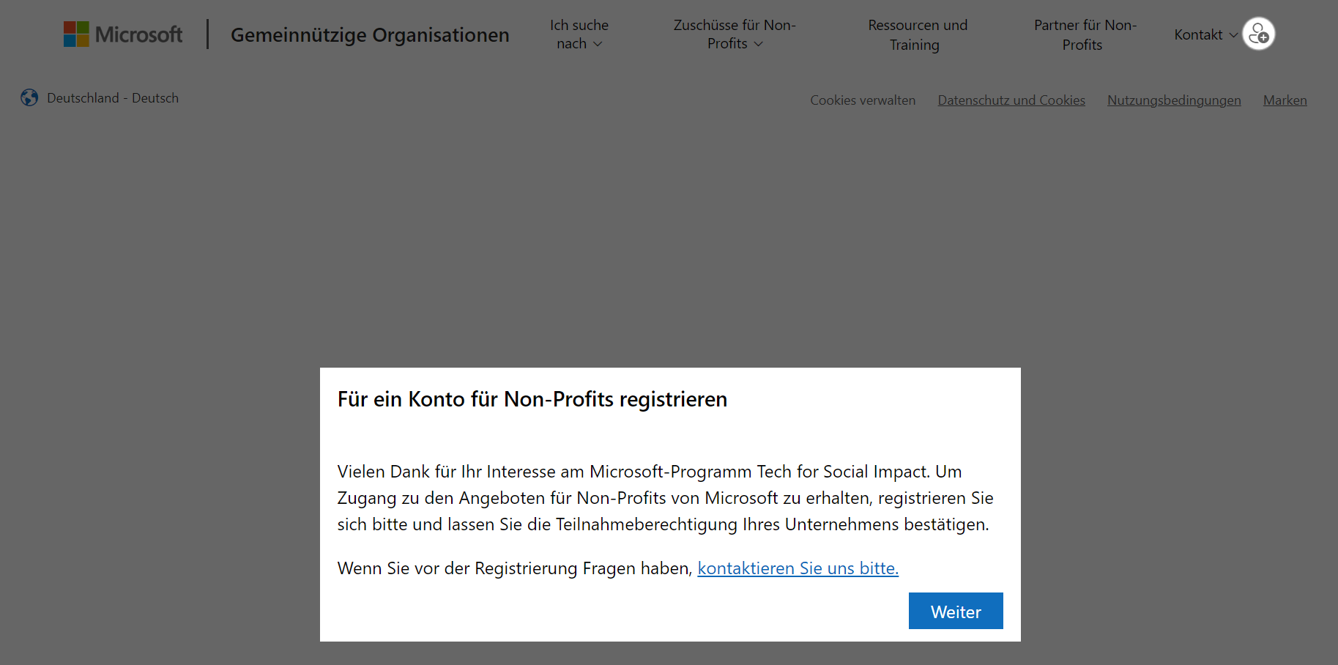Click the Weiter button

(x=956, y=611)
